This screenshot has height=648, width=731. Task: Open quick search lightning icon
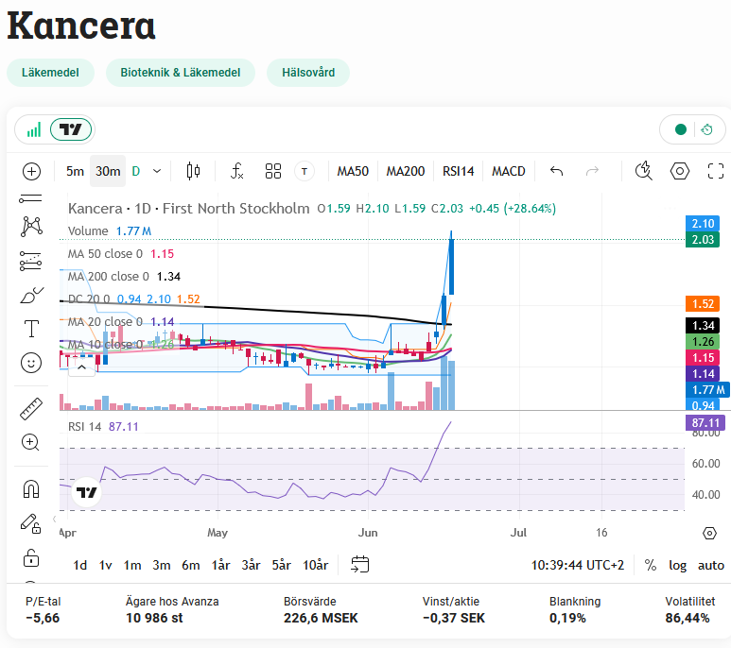point(644,171)
